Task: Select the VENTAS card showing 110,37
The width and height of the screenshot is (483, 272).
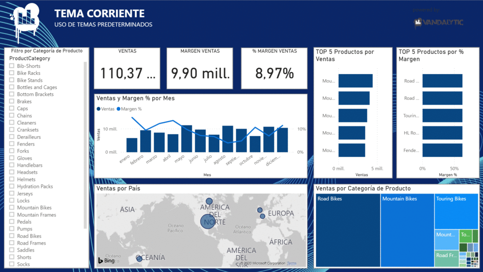Action: pyautogui.click(x=127, y=68)
